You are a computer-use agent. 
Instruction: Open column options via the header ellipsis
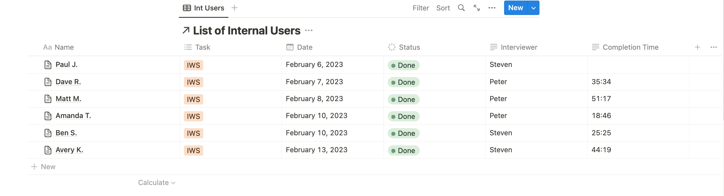pyautogui.click(x=714, y=47)
